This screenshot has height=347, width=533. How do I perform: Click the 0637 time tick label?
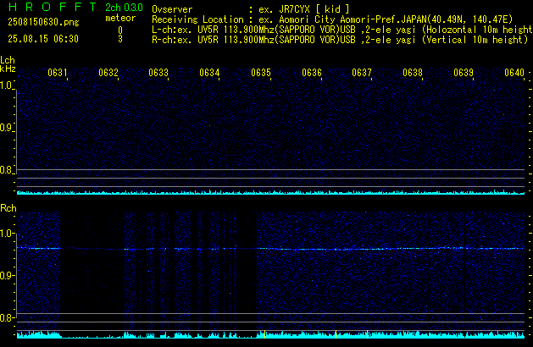click(362, 73)
